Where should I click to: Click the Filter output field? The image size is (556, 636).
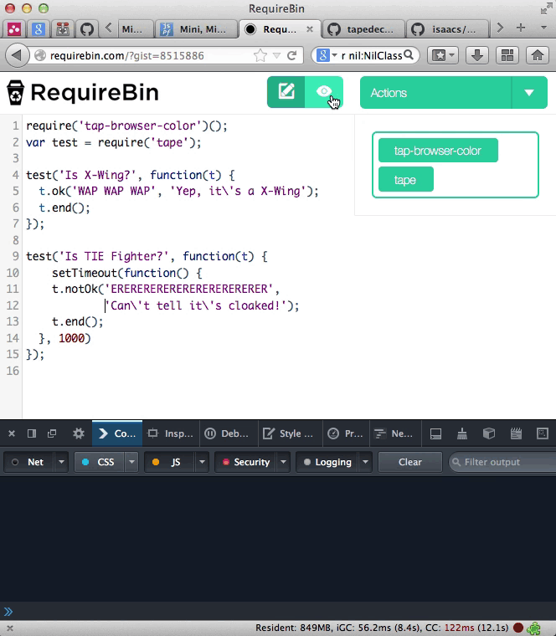[x=502, y=462]
